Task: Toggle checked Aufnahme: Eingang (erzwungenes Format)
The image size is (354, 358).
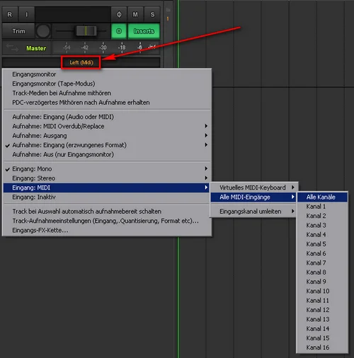Action: pyautogui.click(x=107, y=145)
